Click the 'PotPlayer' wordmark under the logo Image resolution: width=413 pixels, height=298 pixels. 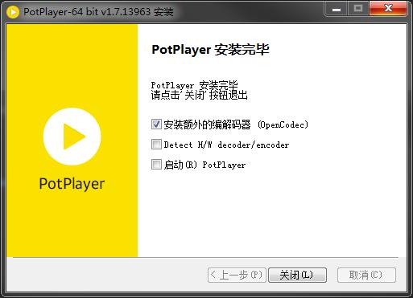(x=72, y=184)
